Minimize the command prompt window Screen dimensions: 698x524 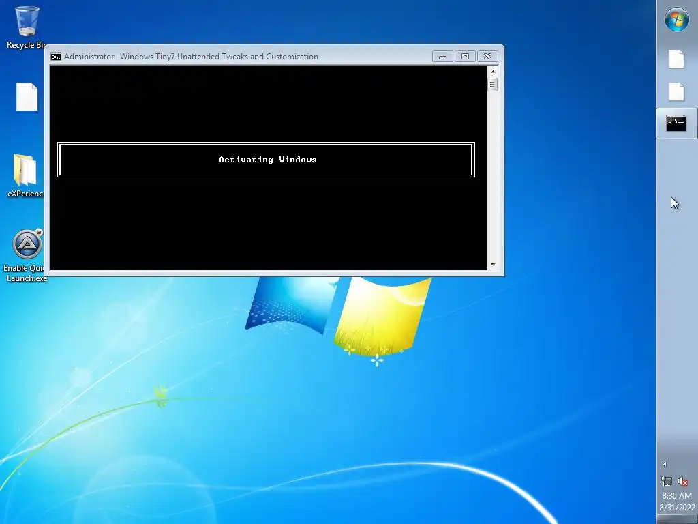[x=442, y=57]
